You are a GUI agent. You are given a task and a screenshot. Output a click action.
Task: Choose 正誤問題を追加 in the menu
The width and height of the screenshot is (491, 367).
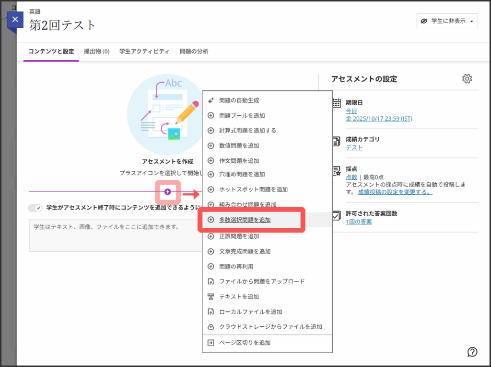pos(239,236)
